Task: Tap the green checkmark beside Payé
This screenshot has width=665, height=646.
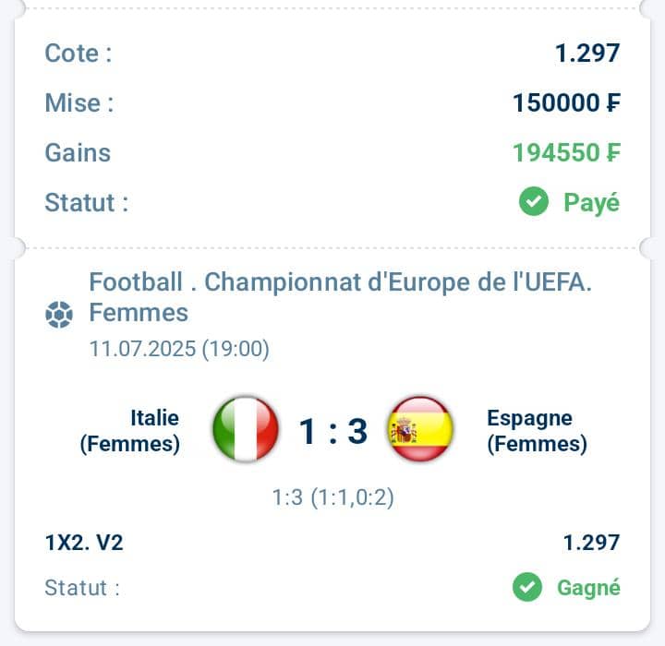Action: [534, 201]
